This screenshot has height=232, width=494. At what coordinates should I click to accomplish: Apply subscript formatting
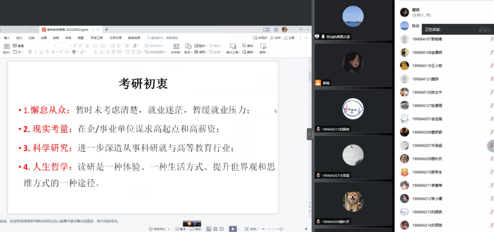(67, 52)
